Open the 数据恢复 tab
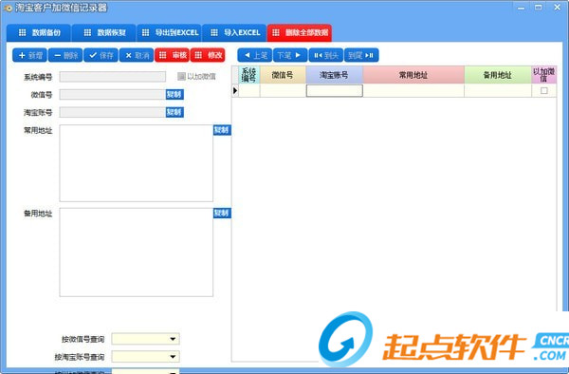The image size is (569, 374). click(104, 32)
